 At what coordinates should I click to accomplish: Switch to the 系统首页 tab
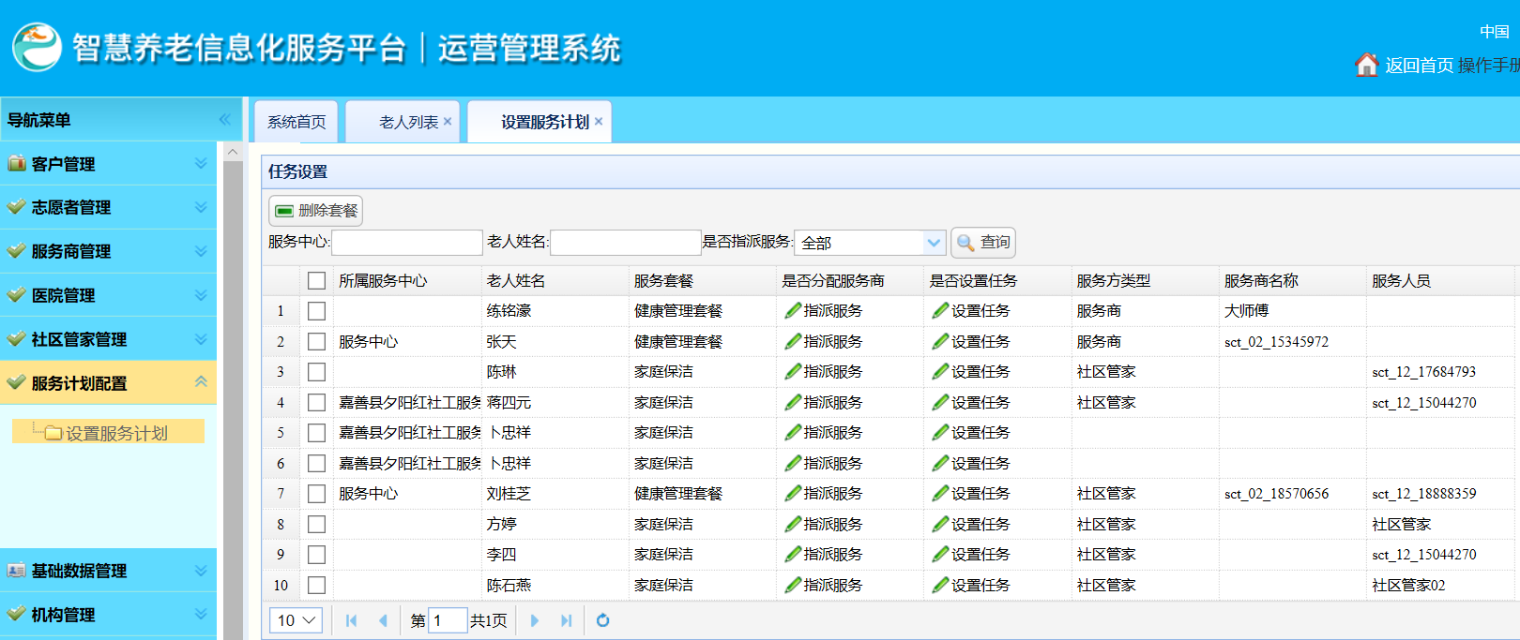click(296, 122)
